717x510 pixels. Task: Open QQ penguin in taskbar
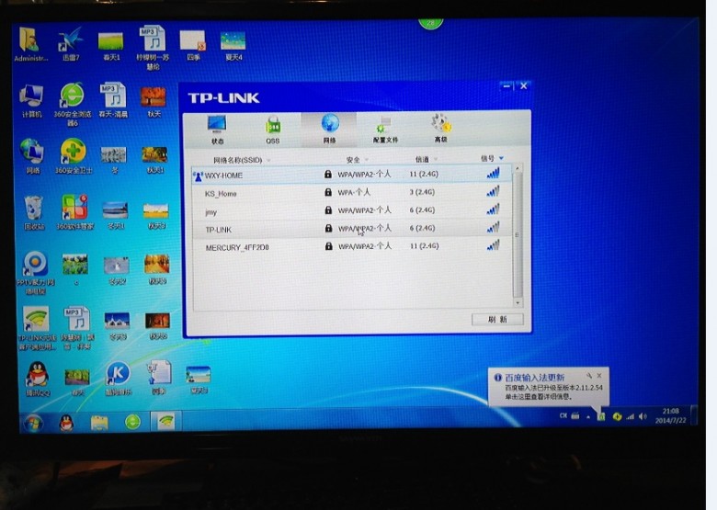(67, 423)
